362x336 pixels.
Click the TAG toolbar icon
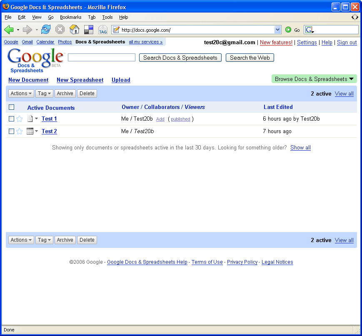(103, 30)
